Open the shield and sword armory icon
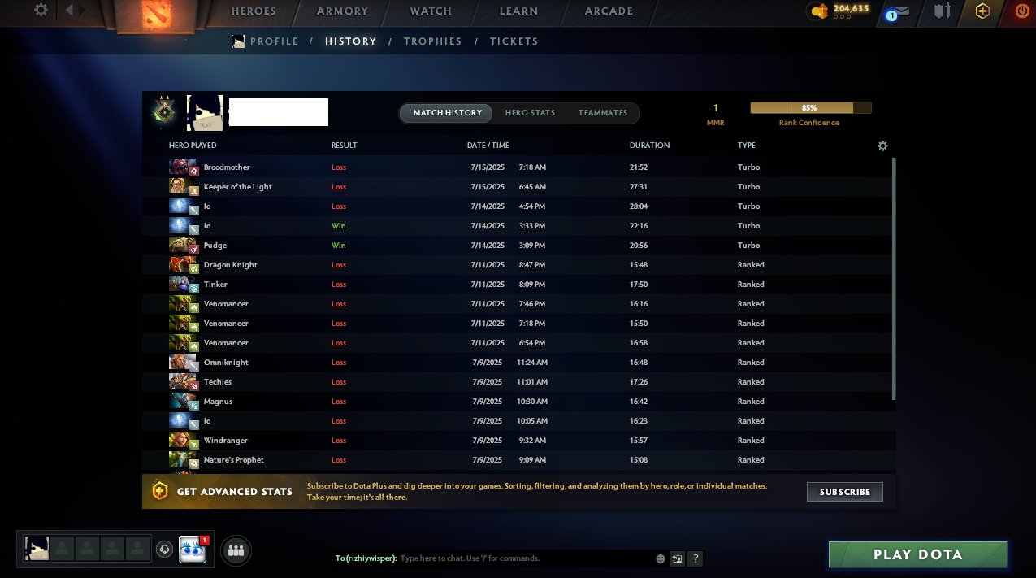 (943, 11)
